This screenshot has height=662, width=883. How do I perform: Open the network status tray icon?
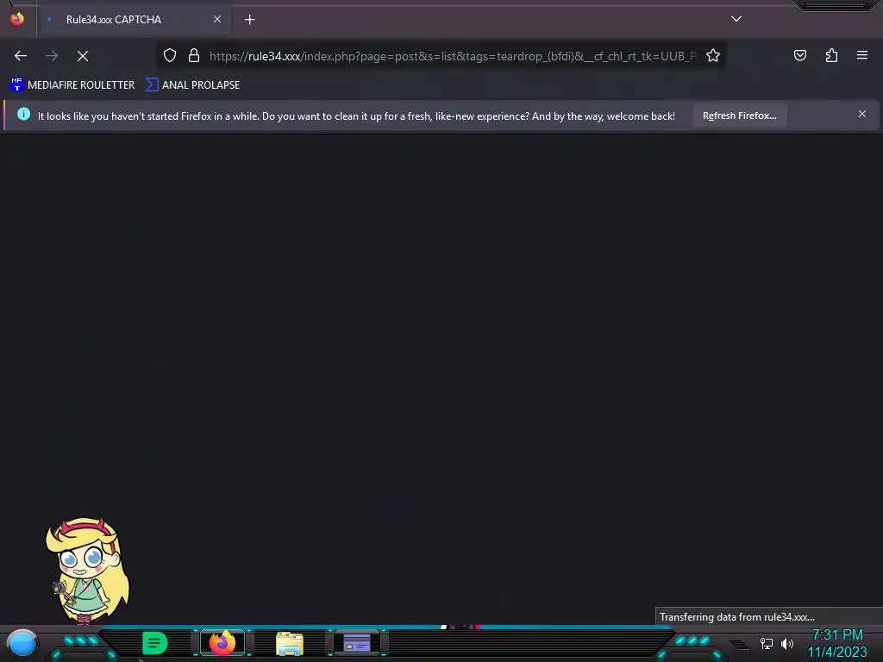pyautogui.click(x=767, y=643)
